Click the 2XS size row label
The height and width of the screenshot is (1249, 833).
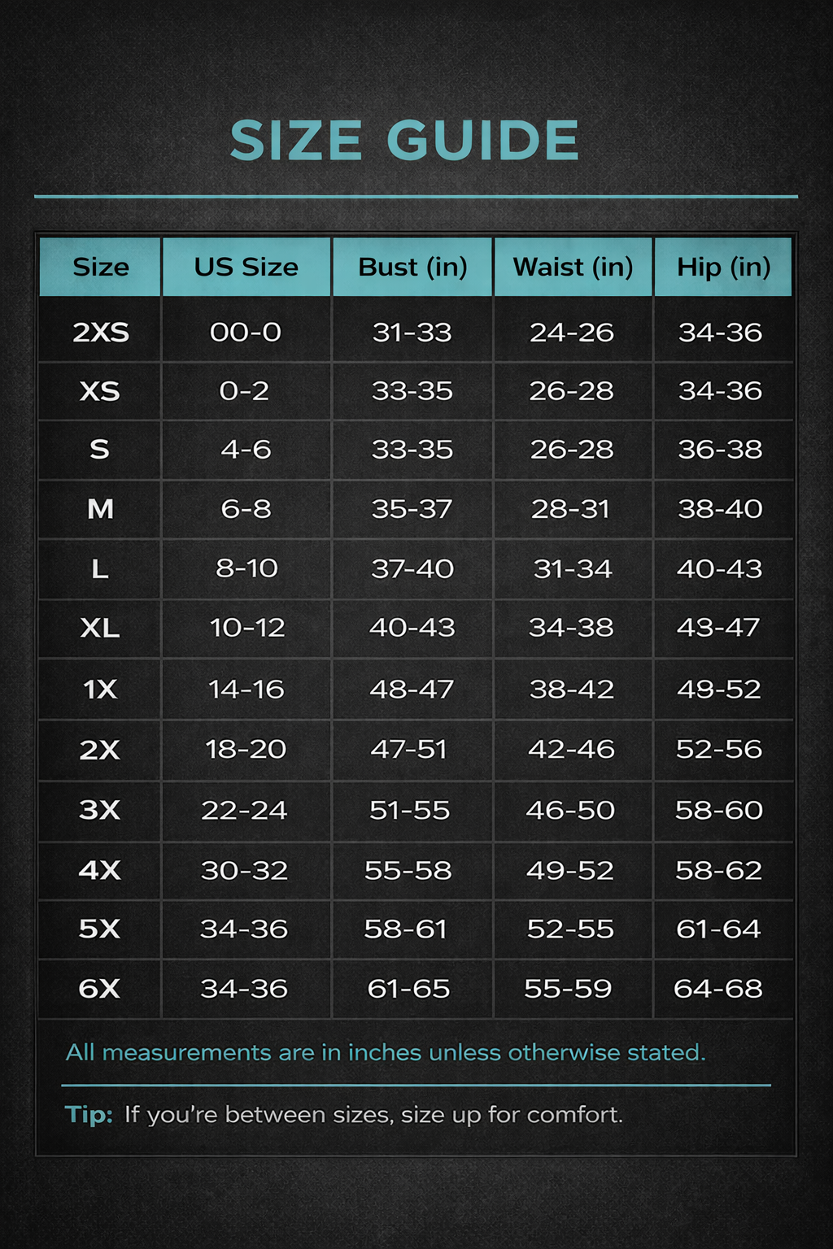coord(101,332)
